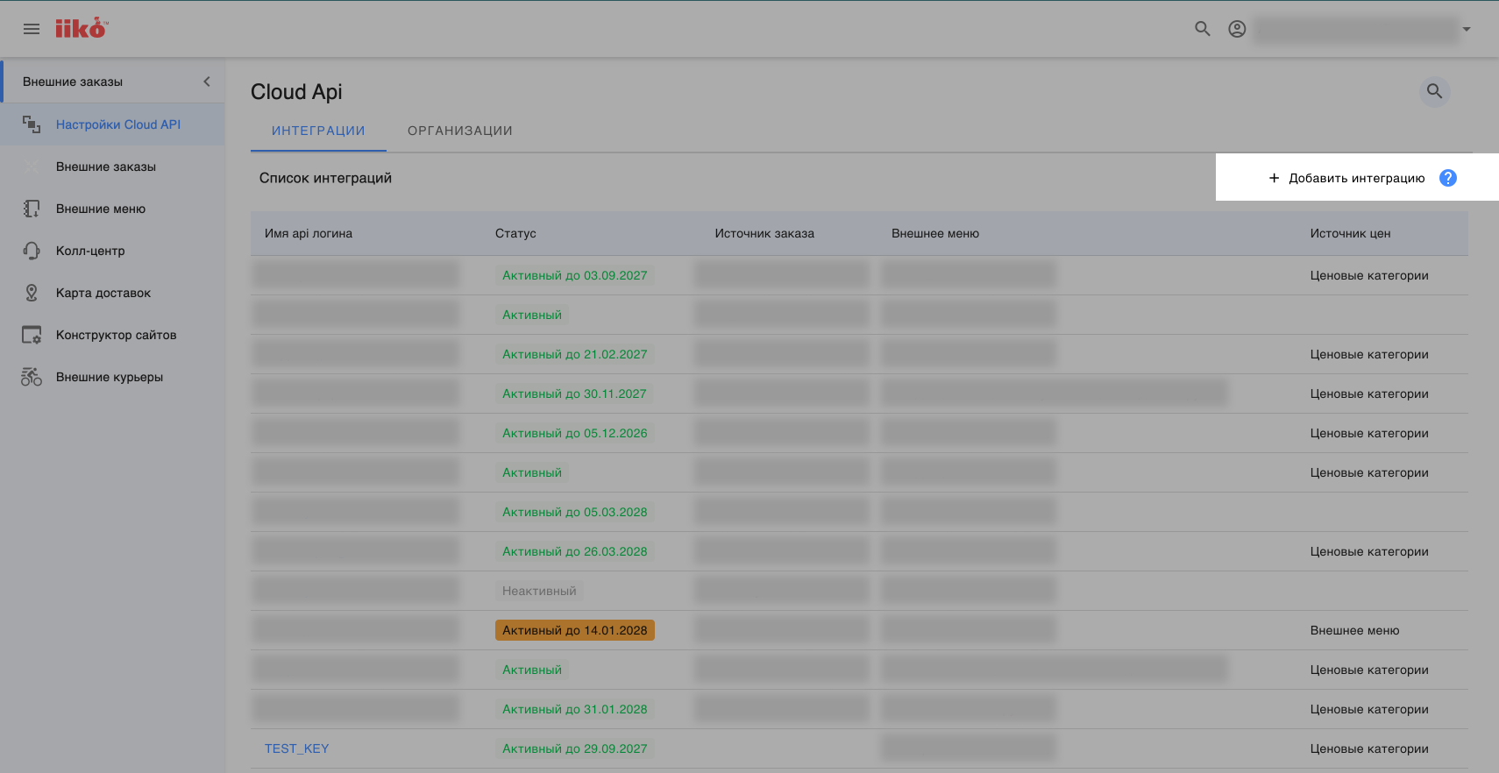
Task: Click the Неактивный status badge
Action: click(539, 591)
